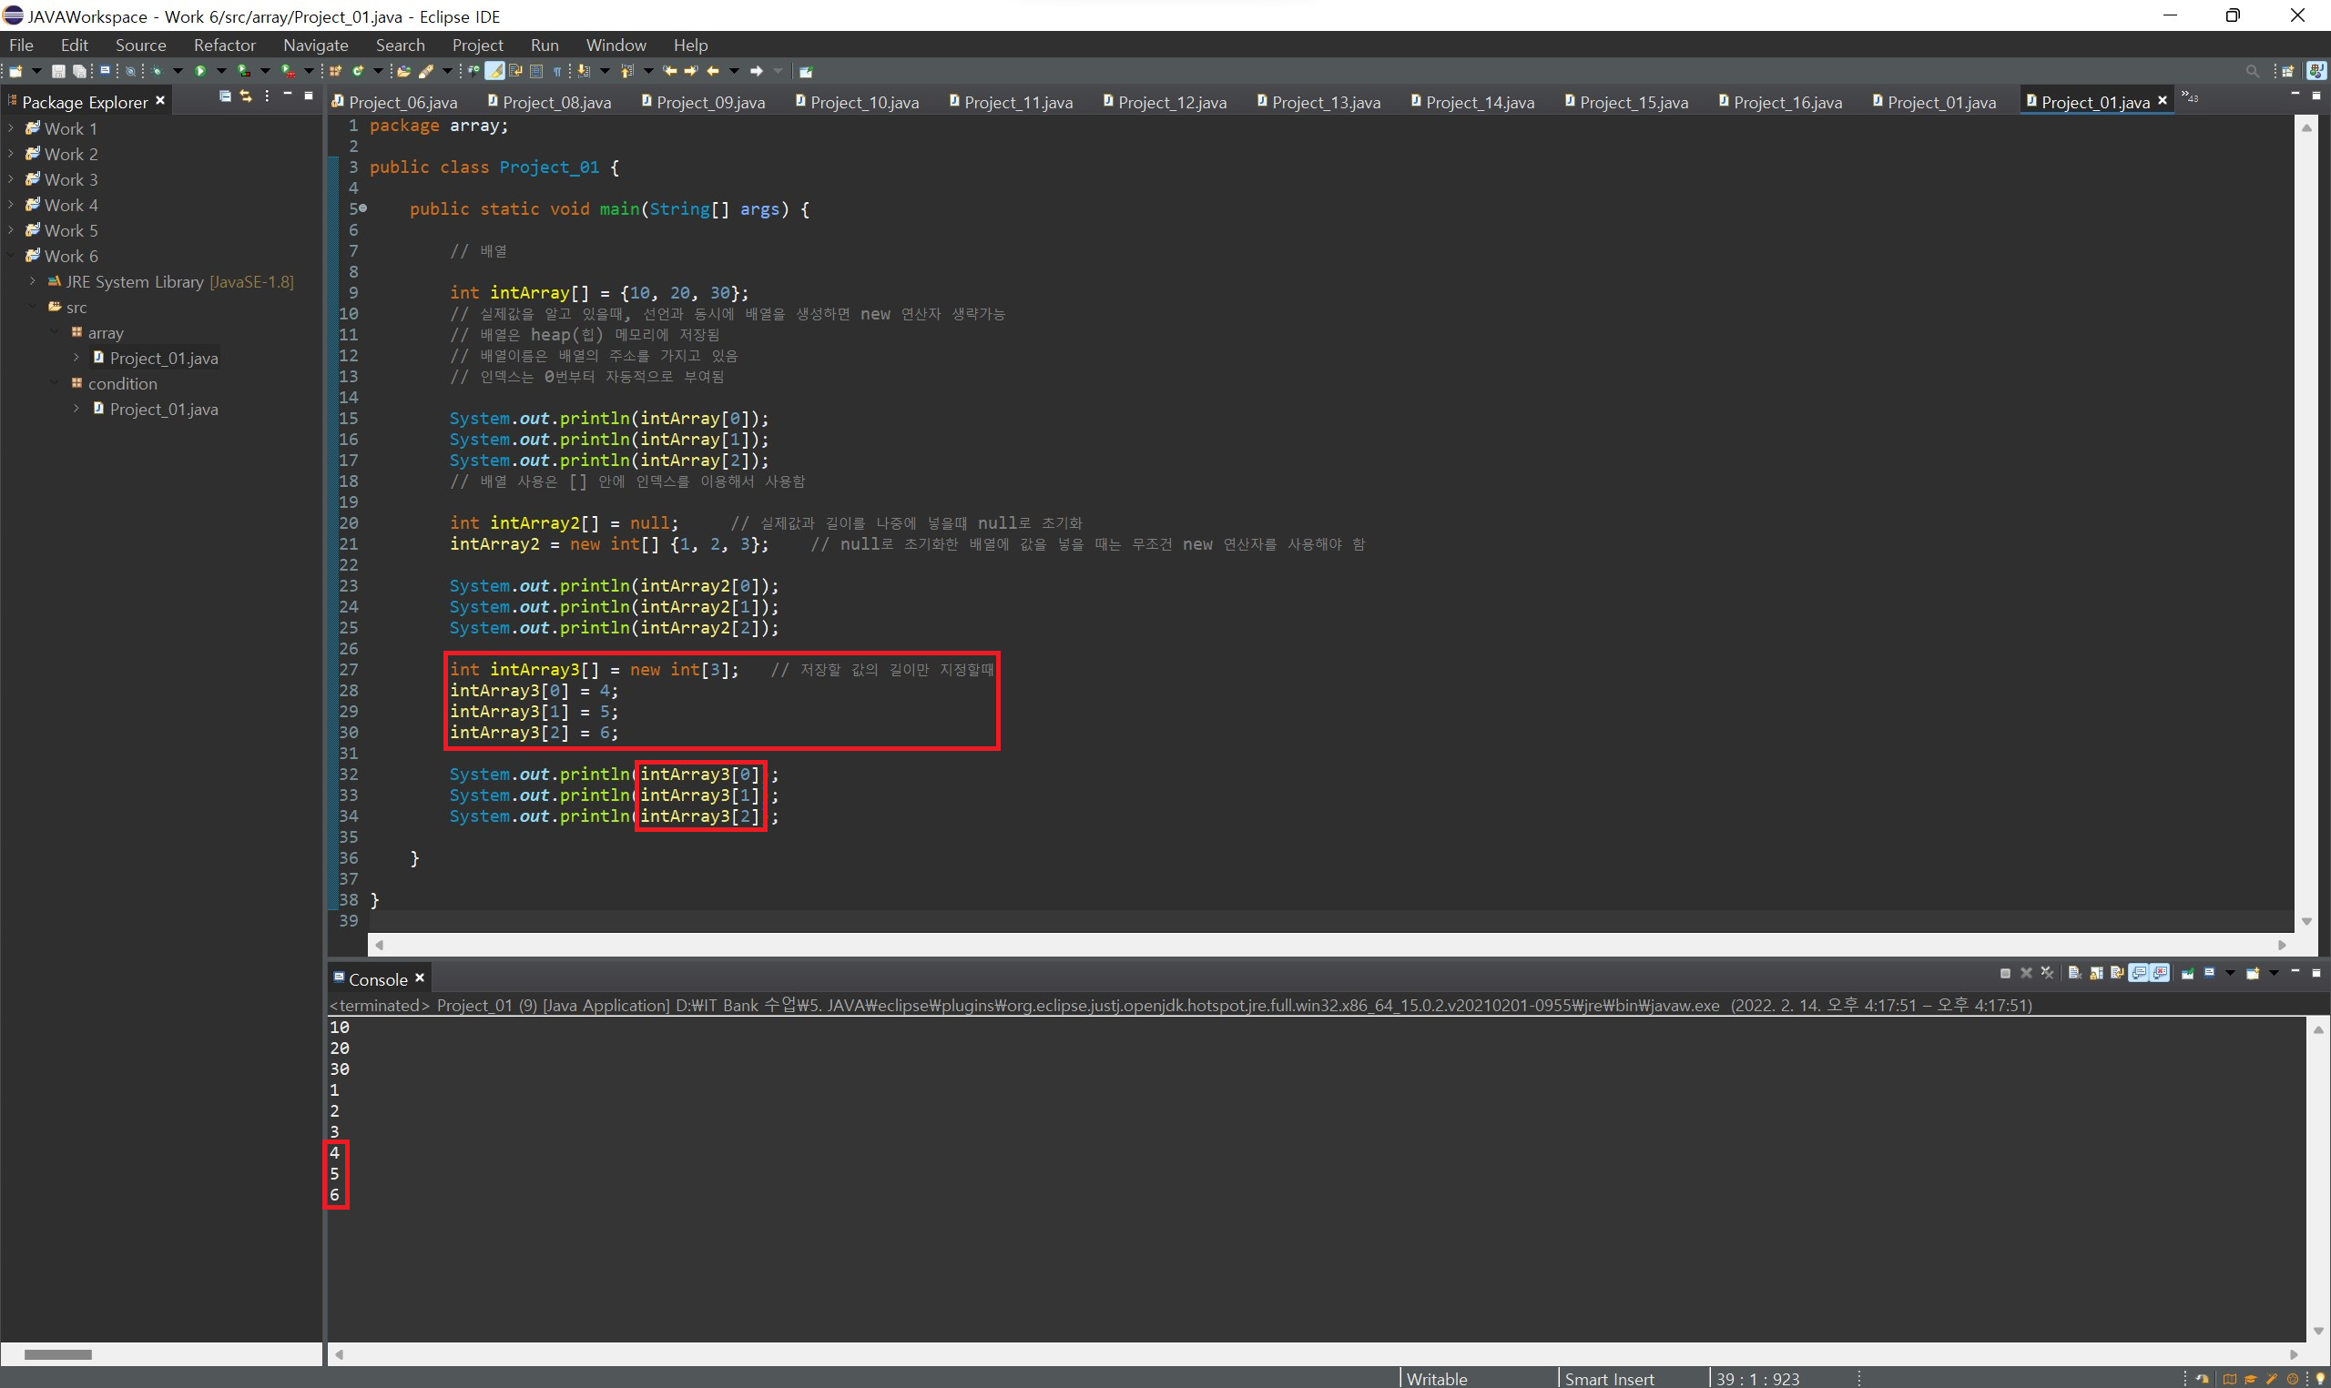Toggle Link with Editor in Package Explorer
The height and width of the screenshot is (1388, 2331).
246,96
